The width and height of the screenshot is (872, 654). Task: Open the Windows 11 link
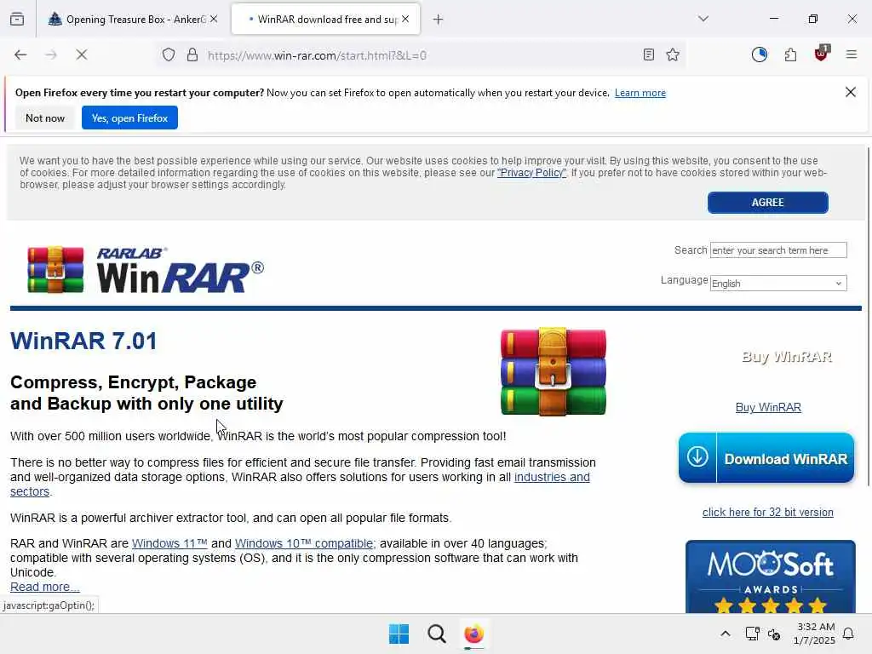click(169, 543)
